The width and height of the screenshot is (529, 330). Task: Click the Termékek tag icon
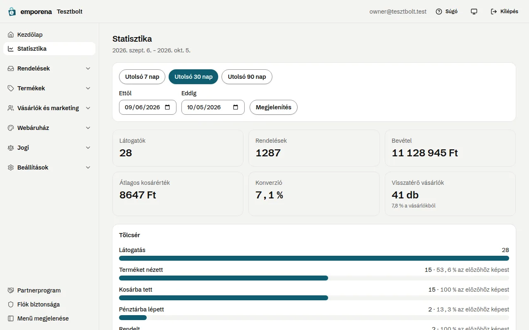coord(11,88)
